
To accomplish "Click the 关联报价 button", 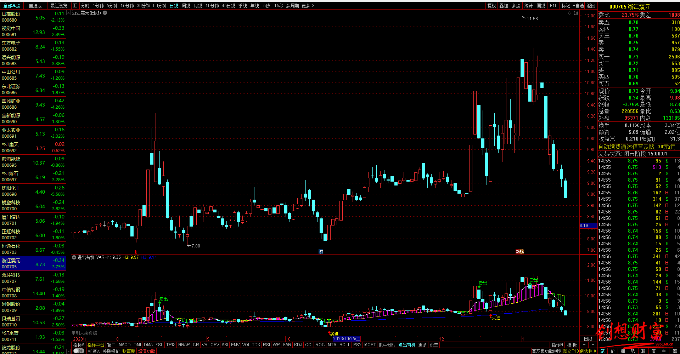I will (111, 351).
